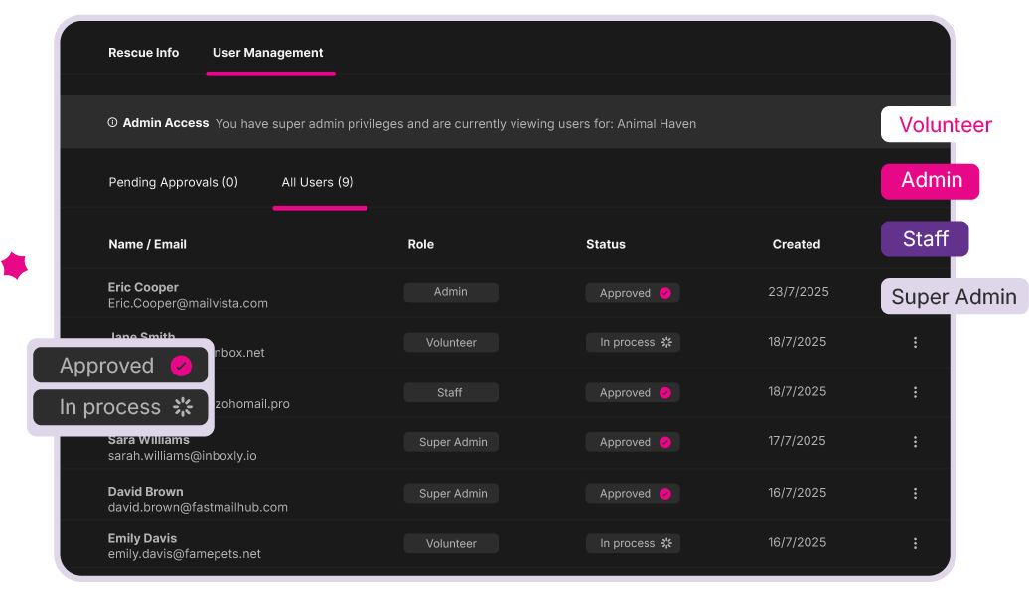Open three-dot menu for Staff row

coord(915,392)
